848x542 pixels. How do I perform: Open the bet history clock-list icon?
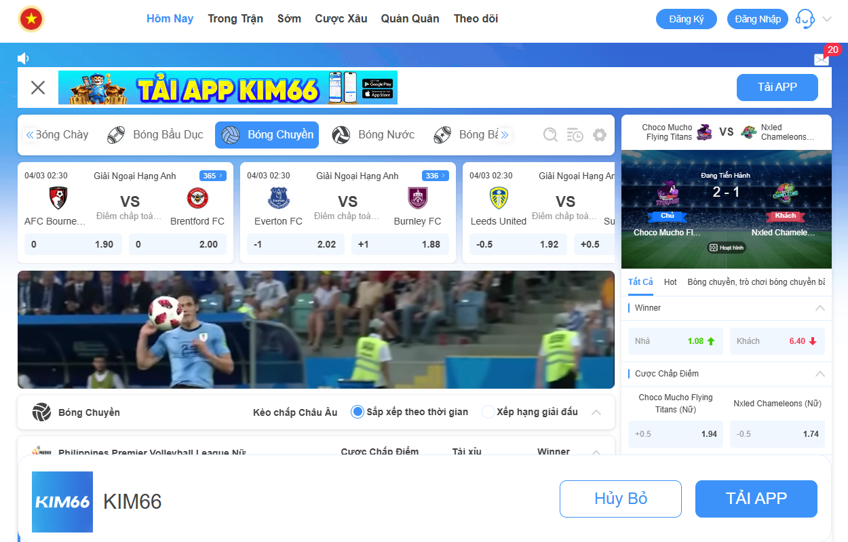coord(575,135)
